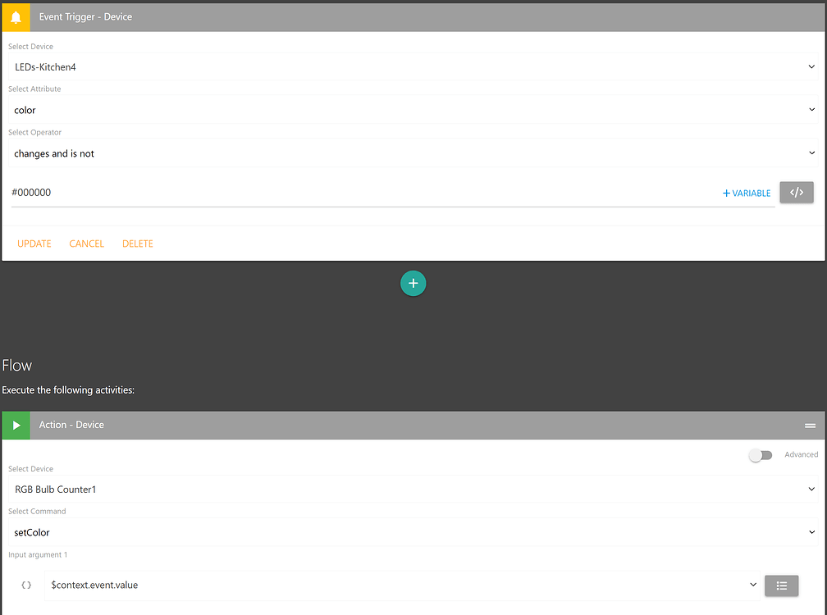Open the LEDs-Kitchen4 device dropdown

413,67
